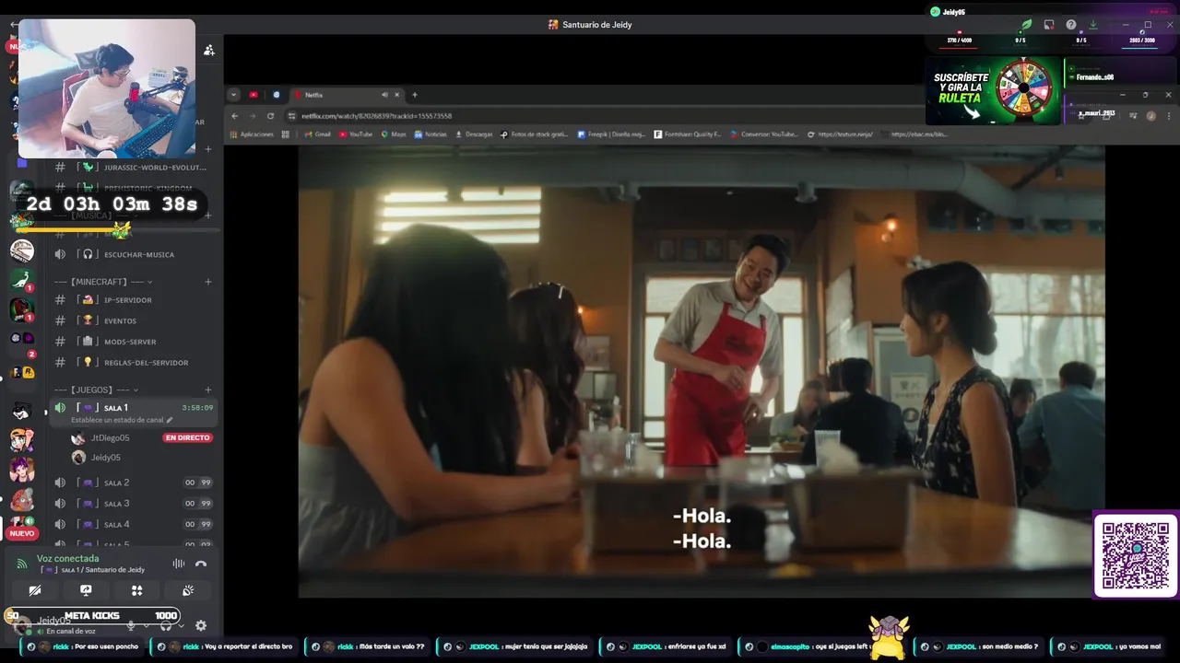The height and width of the screenshot is (663, 1180).
Task: Select voice channel SALA 1
Action: click(x=132, y=407)
